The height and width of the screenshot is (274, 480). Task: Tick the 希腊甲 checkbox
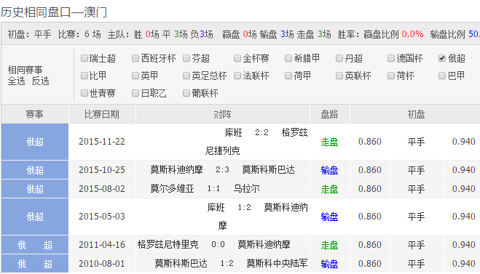[x=288, y=58]
